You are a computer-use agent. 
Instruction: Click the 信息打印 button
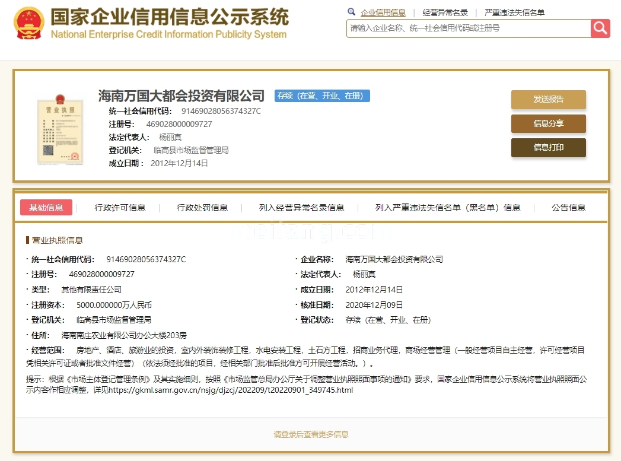548,148
